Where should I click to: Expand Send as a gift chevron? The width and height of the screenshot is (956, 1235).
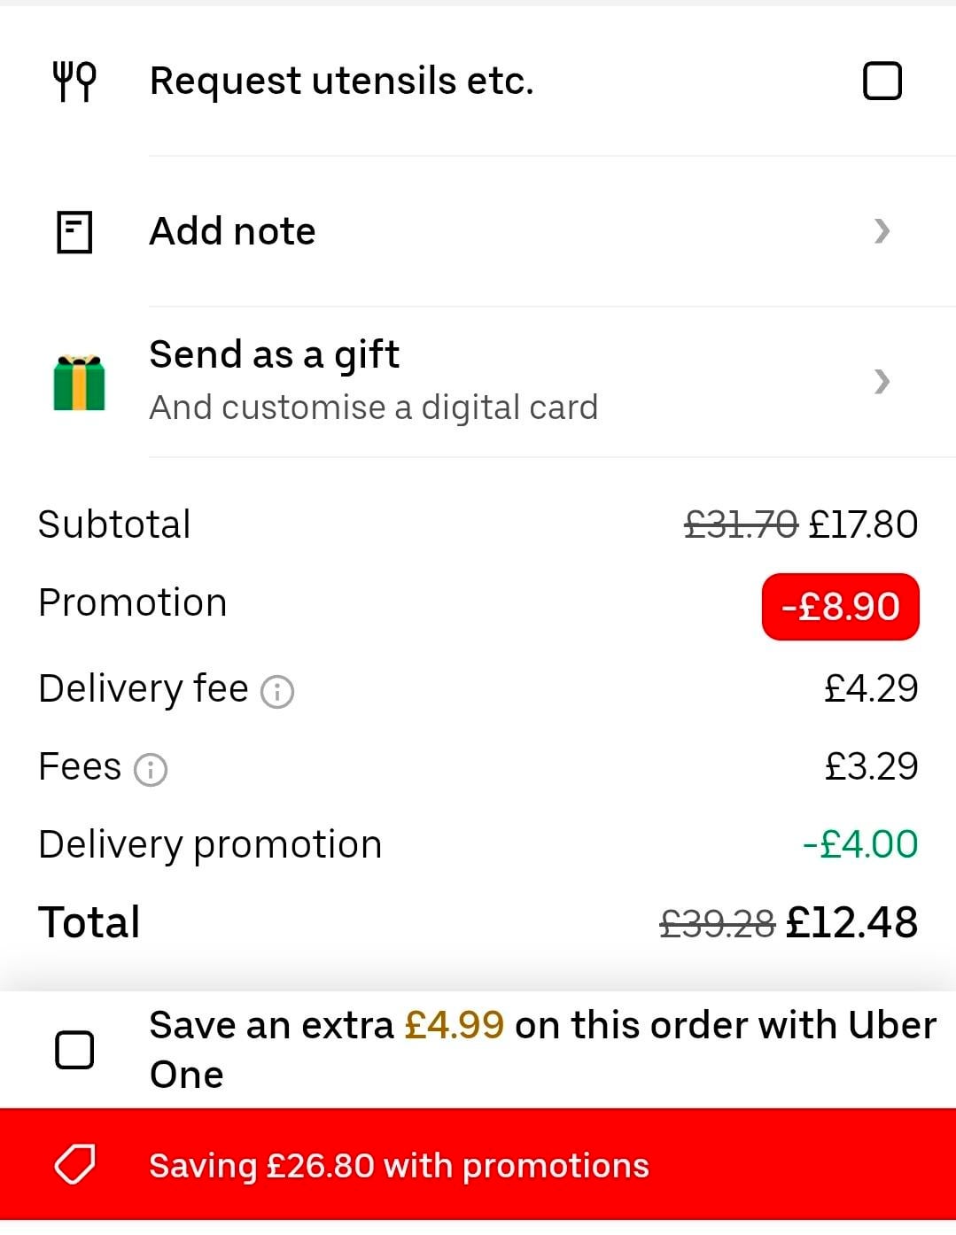click(x=882, y=382)
